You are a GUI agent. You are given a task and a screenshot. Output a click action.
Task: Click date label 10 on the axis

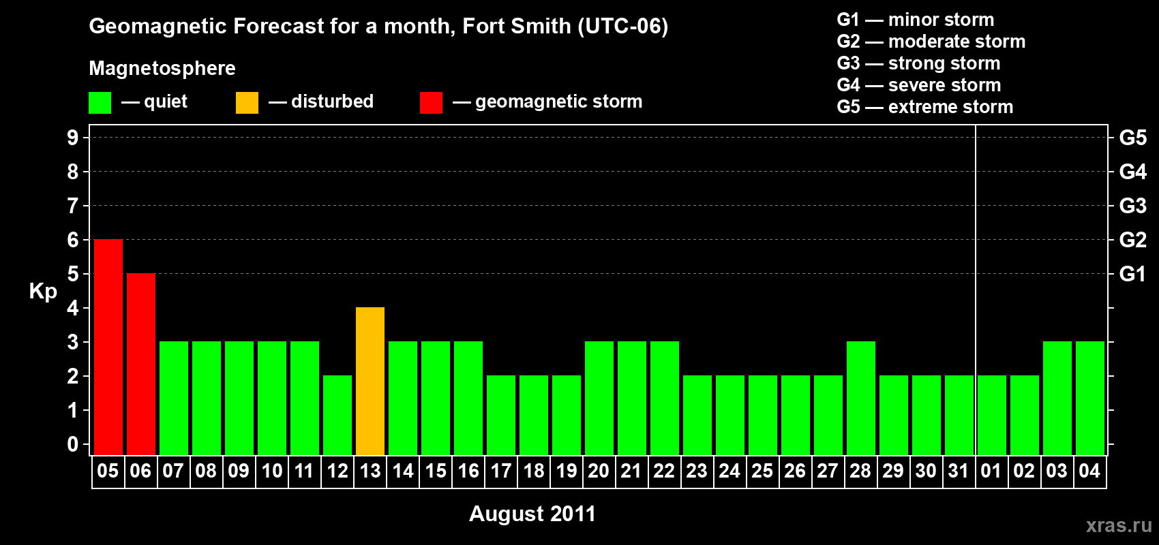point(272,471)
